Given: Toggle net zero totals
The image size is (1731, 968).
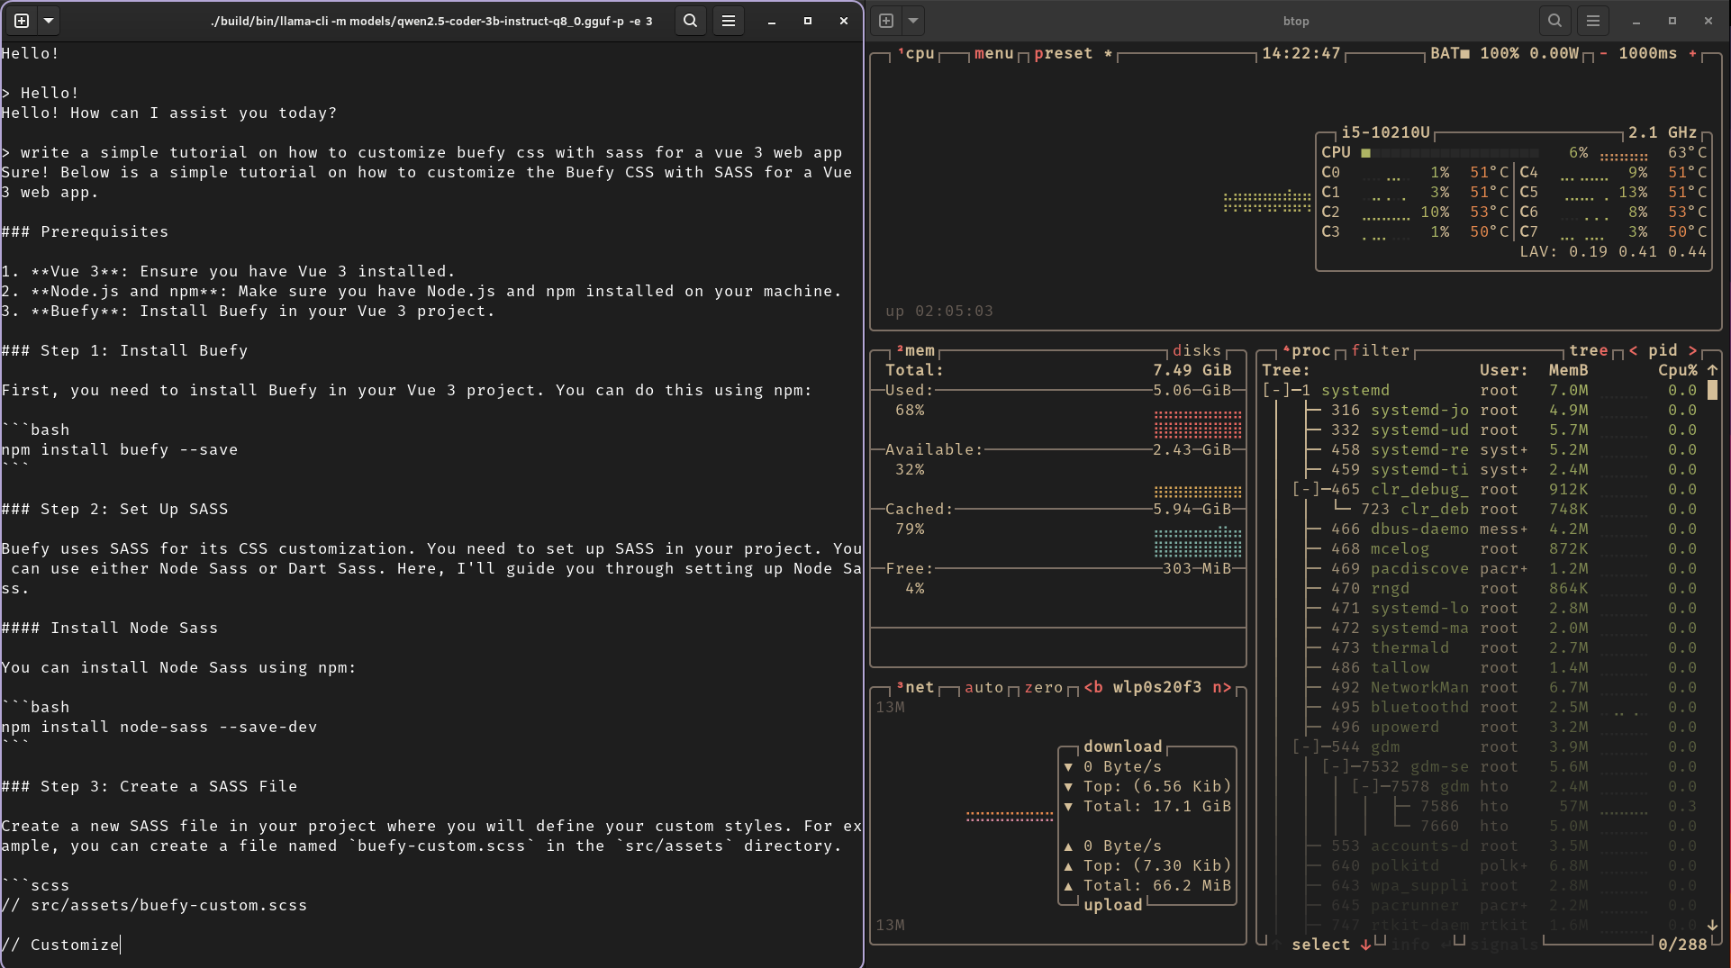Looking at the screenshot, I should pyautogui.click(x=1043, y=687).
